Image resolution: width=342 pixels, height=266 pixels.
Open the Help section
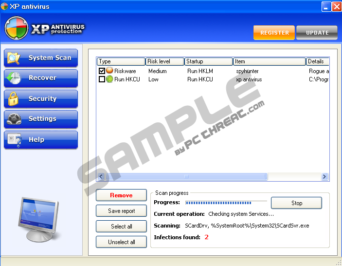[x=41, y=140]
